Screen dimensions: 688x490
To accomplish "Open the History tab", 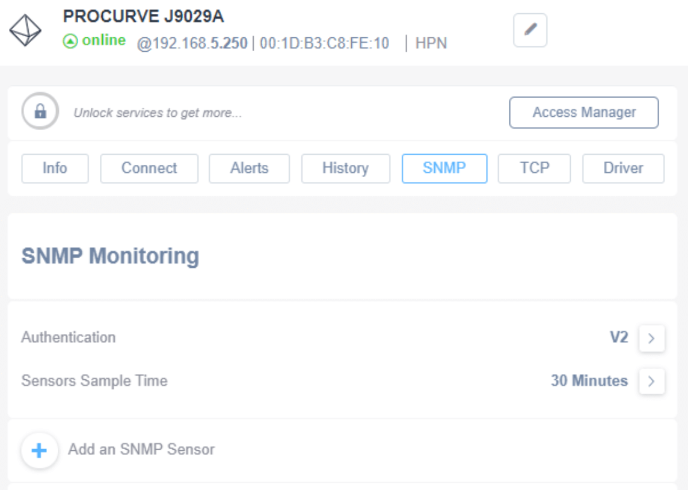I will point(346,169).
